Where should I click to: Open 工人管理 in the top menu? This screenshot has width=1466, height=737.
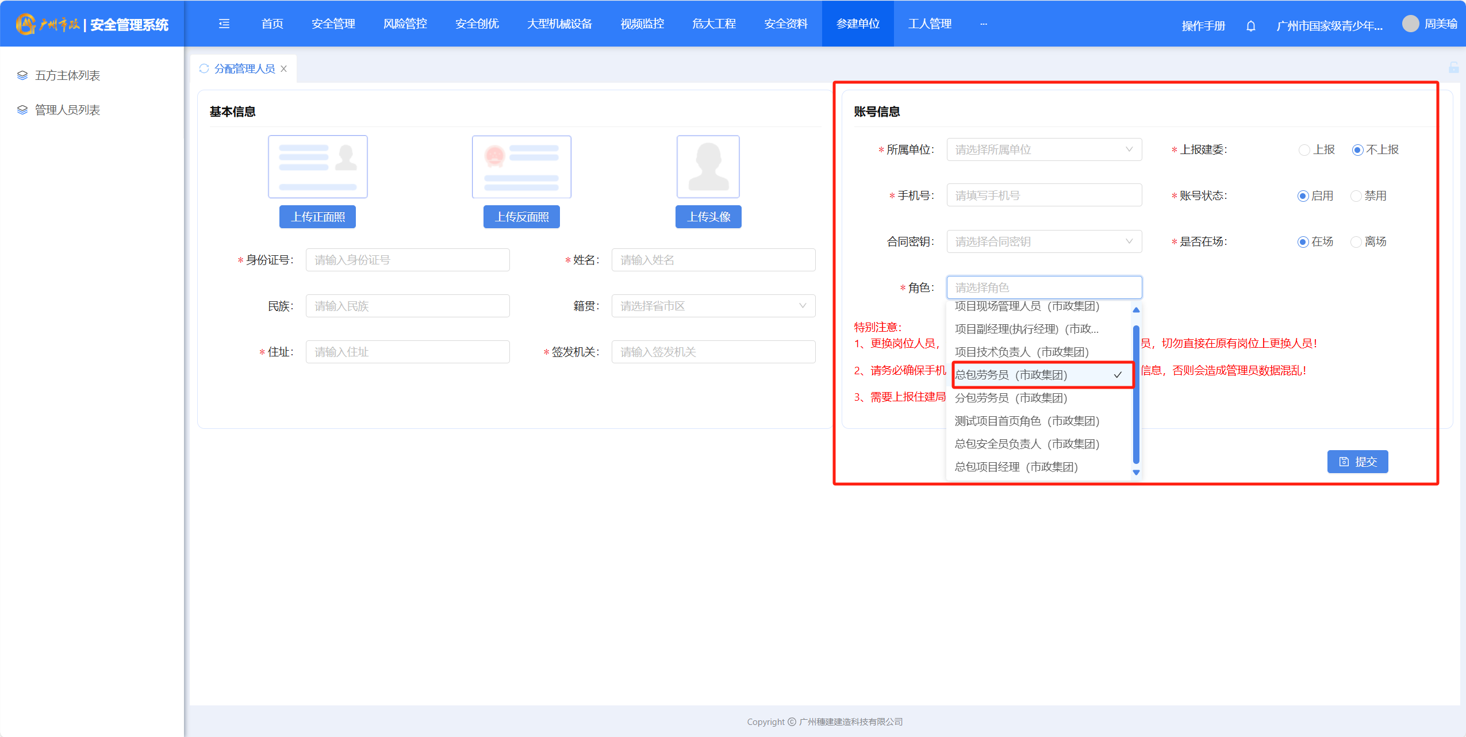pos(930,24)
